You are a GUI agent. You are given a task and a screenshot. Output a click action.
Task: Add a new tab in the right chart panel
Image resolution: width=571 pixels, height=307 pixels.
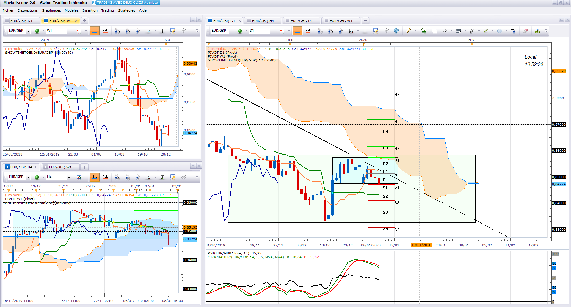[365, 21]
